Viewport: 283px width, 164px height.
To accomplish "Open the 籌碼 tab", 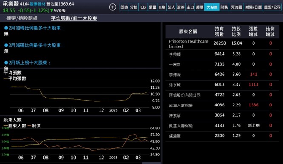I will coord(200,7).
